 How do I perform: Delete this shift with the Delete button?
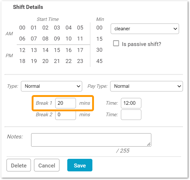pyautogui.click(x=19, y=166)
